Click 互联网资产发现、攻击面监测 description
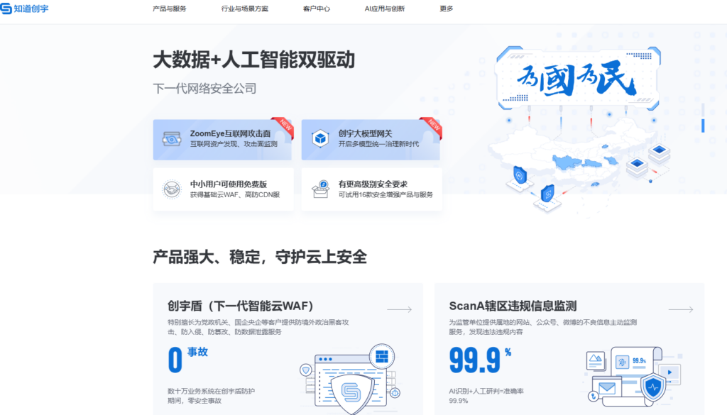727x415 pixels. tap(234, 144)
